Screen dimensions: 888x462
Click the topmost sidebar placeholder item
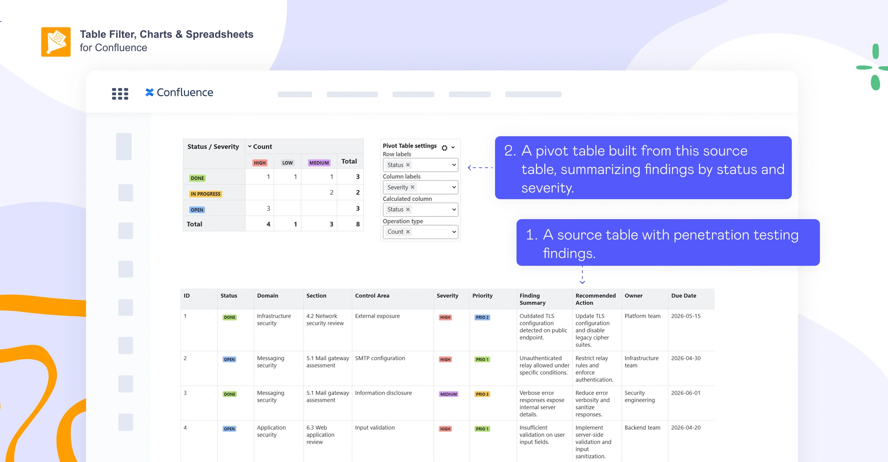(x=124, y=147)
